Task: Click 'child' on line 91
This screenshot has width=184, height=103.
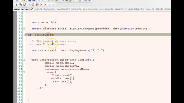Action: pos(64,60)
